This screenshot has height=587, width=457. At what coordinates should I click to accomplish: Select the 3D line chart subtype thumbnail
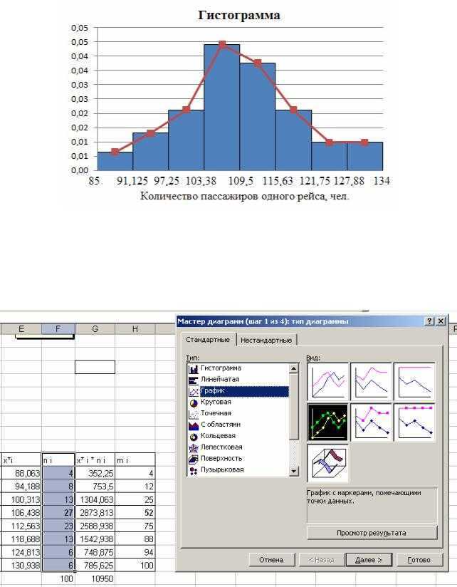[327, 463]
